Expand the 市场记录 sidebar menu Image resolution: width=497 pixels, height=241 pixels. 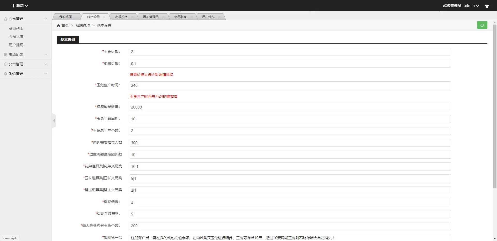pyautogui.click(x=26, y=55)
